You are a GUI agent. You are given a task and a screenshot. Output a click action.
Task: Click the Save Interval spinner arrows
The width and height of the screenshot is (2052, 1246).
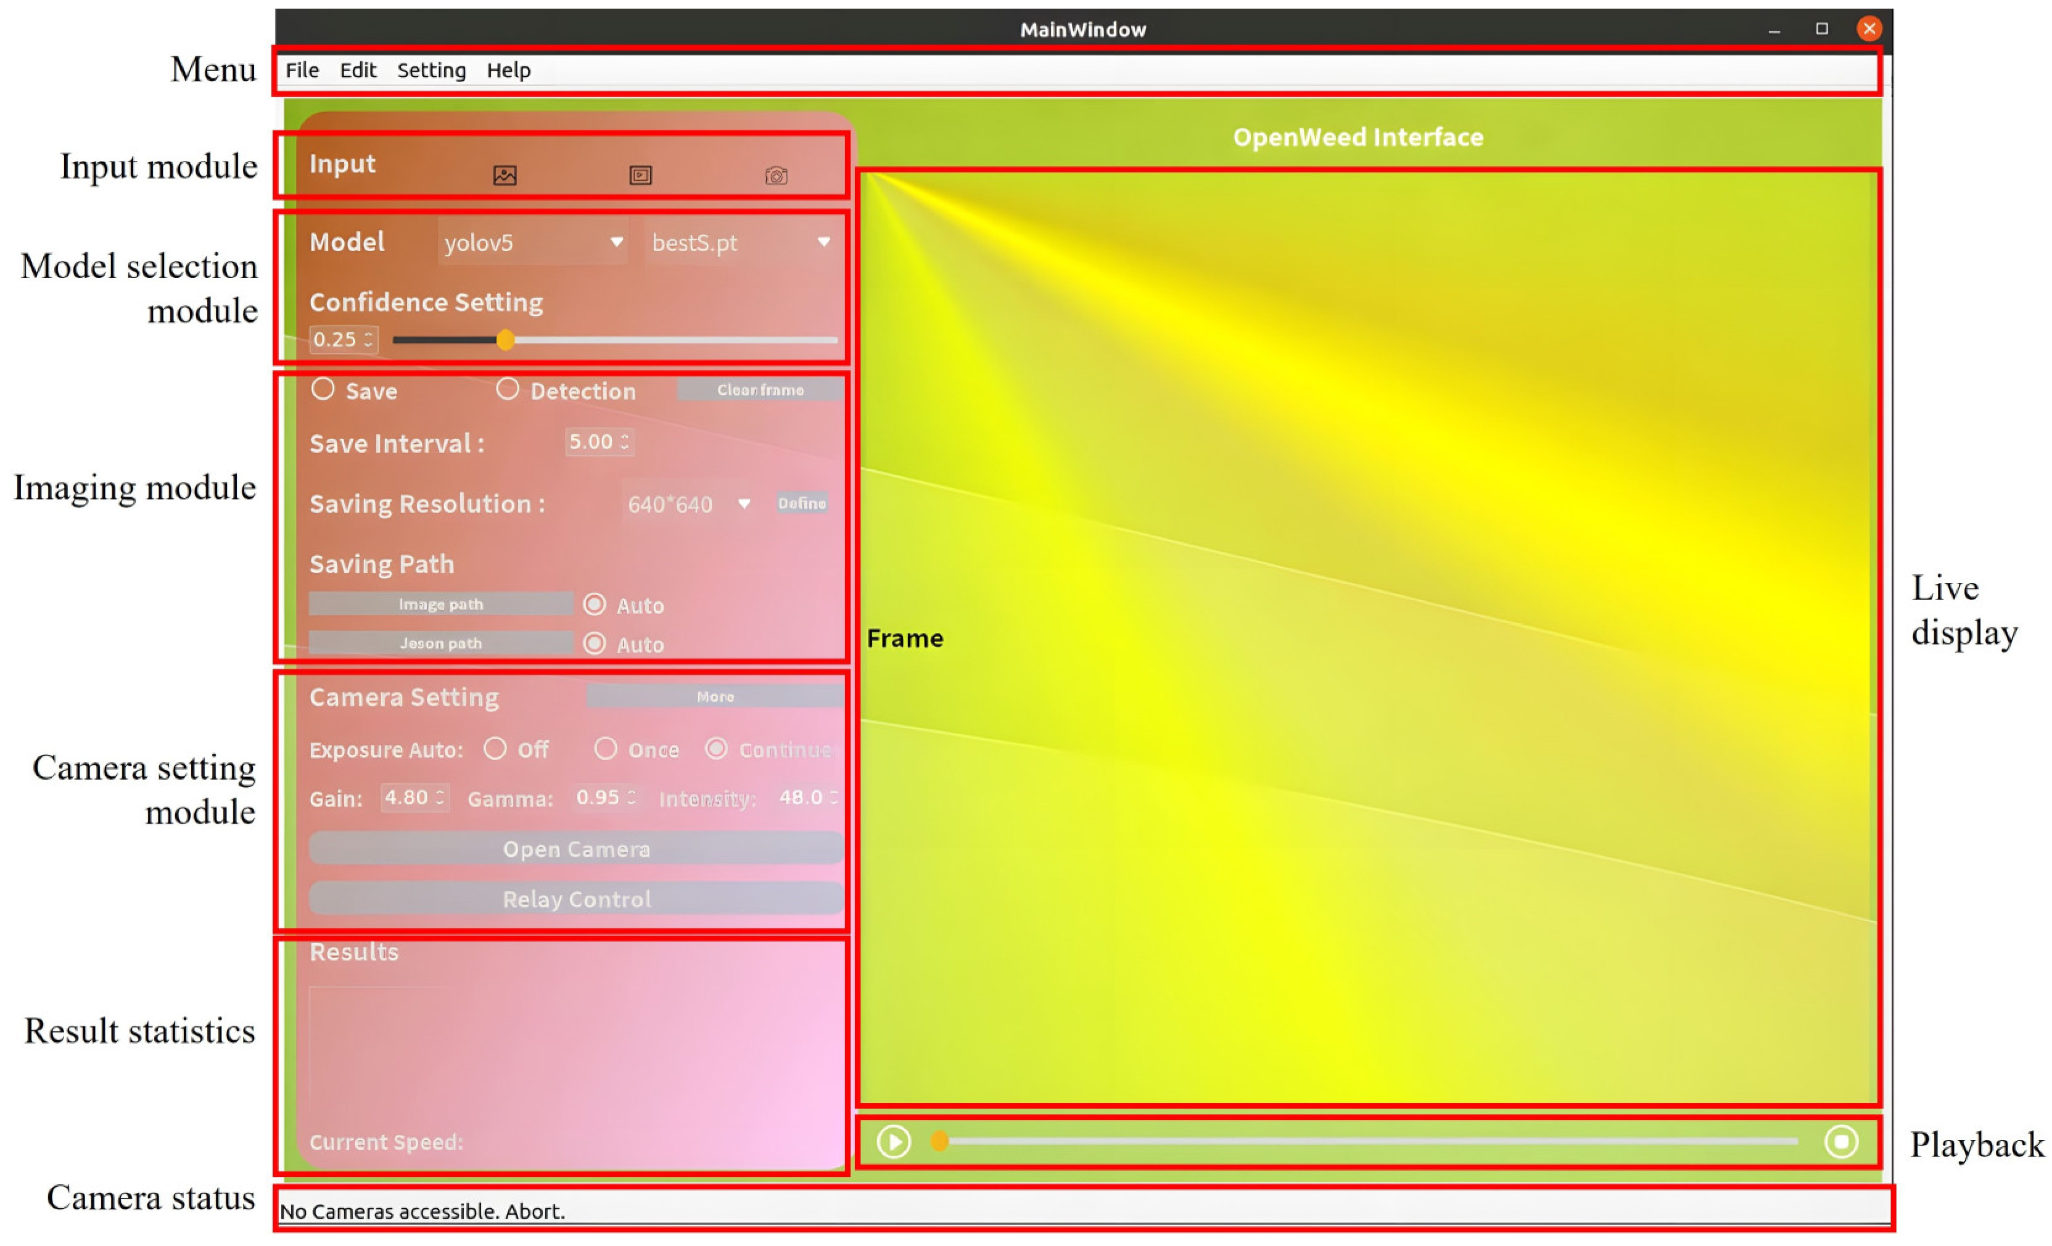pyautogui.click(x=625, y=442)
